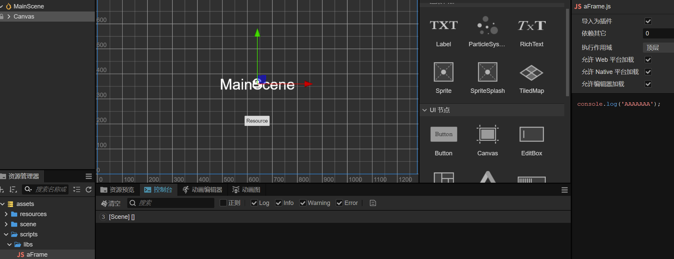Collapse the assets root folder
Image resolution: width=674 pixels, height=259 pixels.
[2, 204]
